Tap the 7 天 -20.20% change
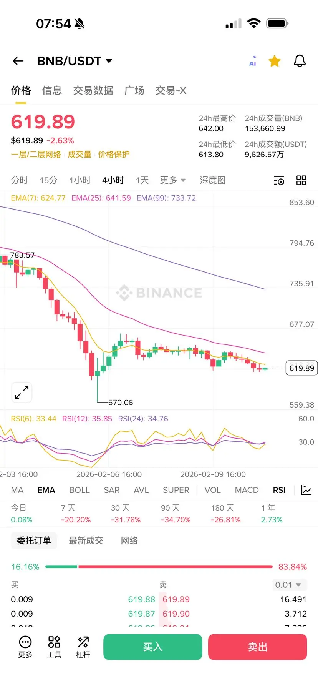 click(x=76, y=514)
